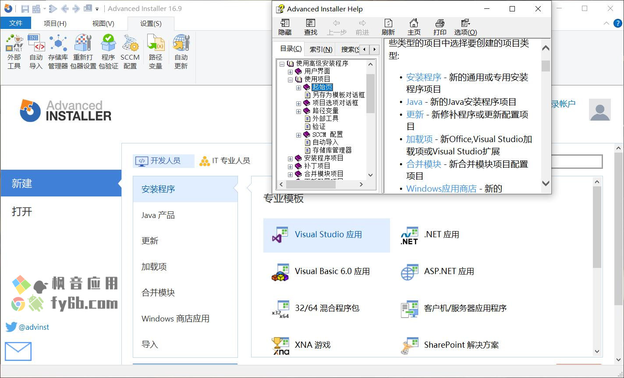
Task: Select 存储库管理器 help tree item
Action: click(x=332, y=150)
